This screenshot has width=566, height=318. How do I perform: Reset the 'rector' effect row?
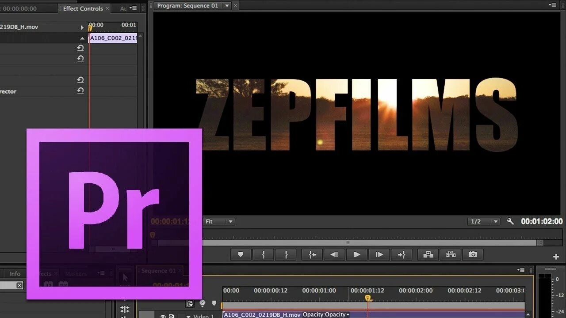pyautogui.click(x=80, y=90)
